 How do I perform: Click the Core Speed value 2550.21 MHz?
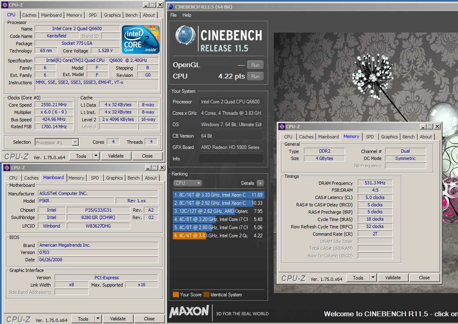tap(54, 105)
